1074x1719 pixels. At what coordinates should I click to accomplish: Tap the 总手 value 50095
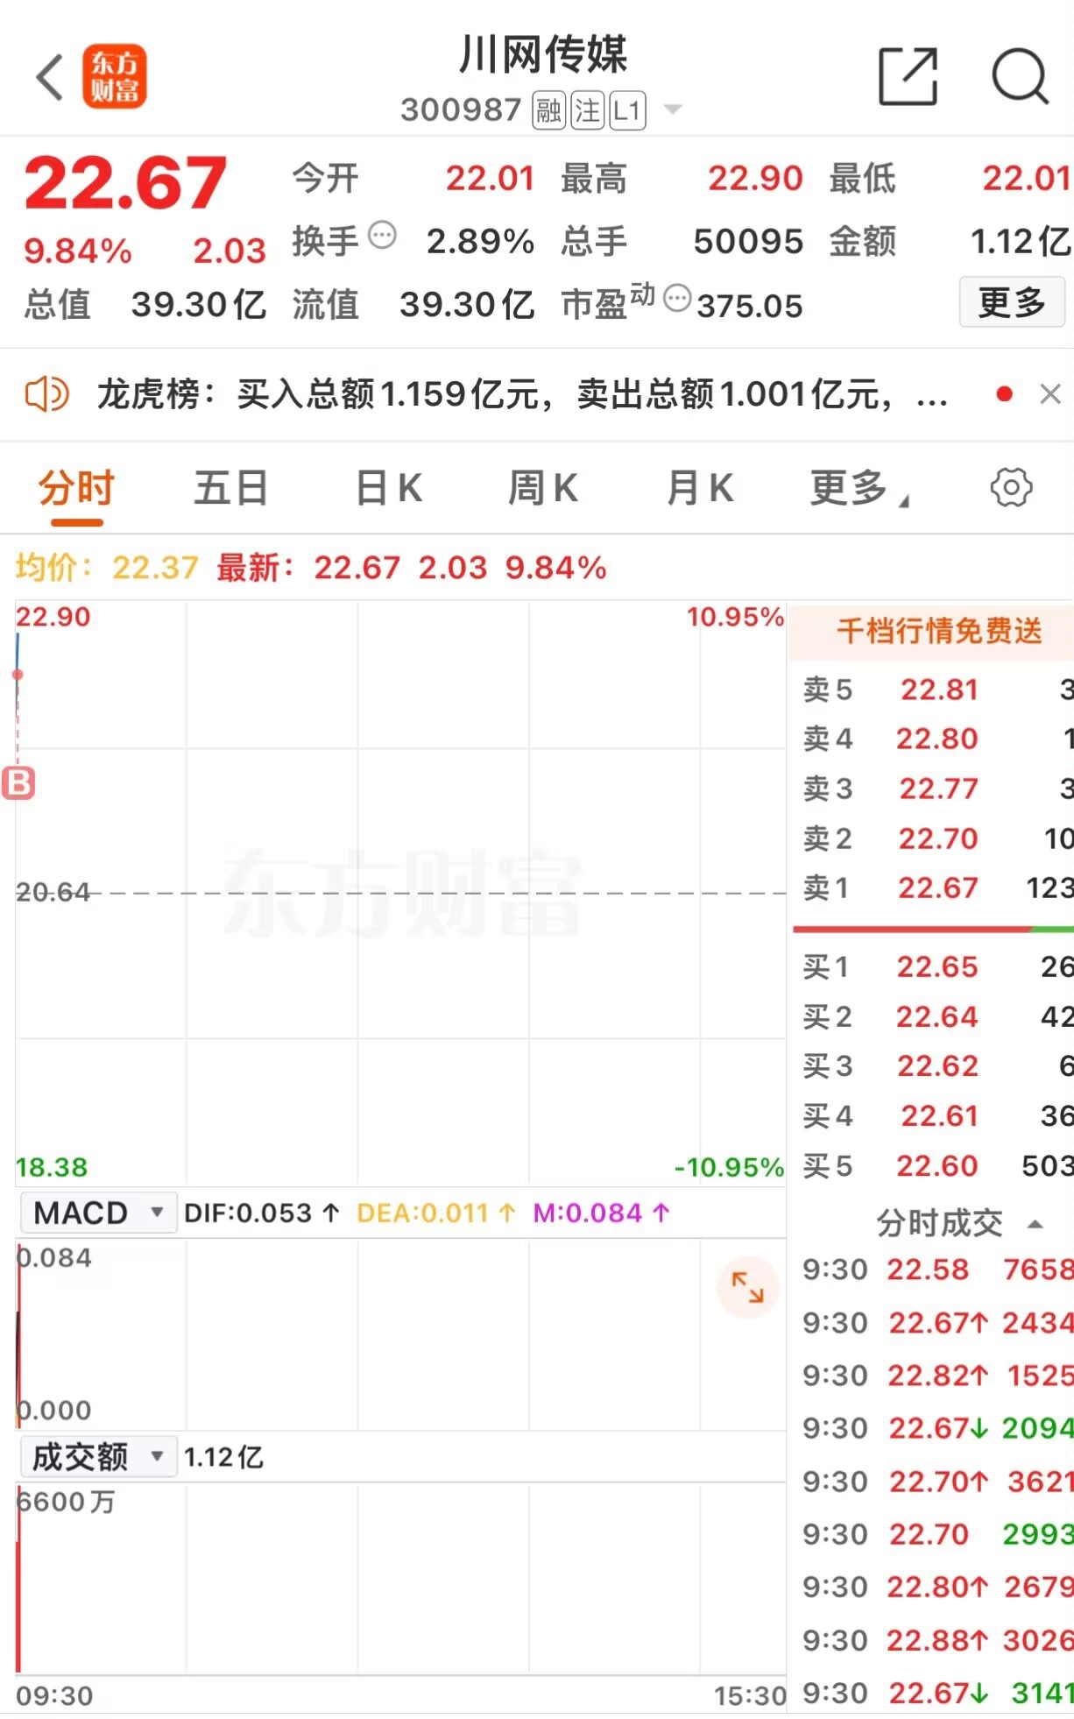748,242
